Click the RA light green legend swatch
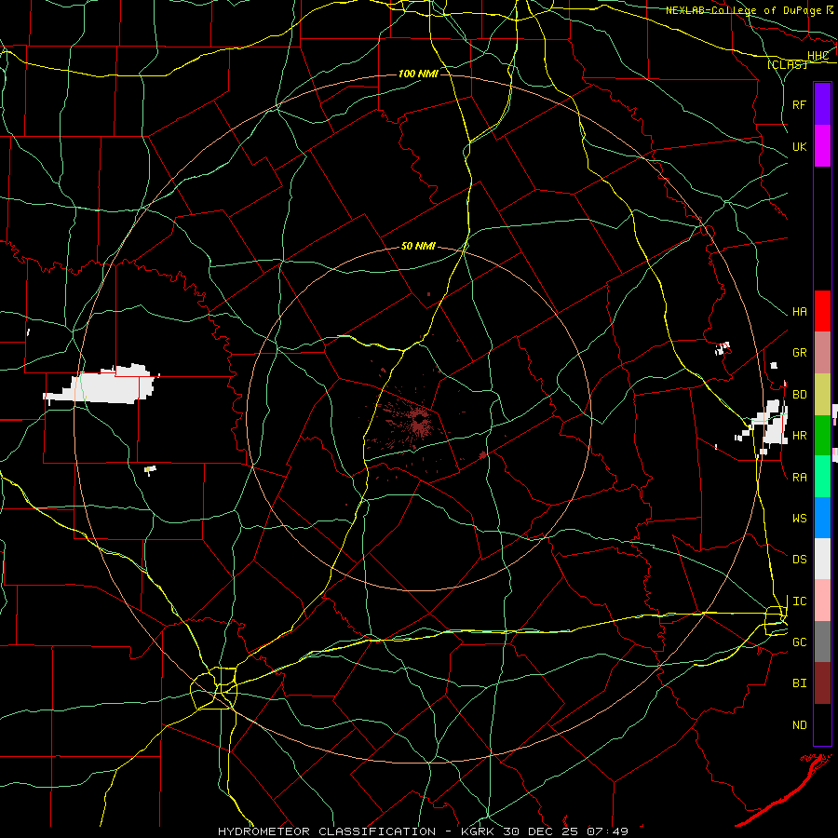 point(822,477)
